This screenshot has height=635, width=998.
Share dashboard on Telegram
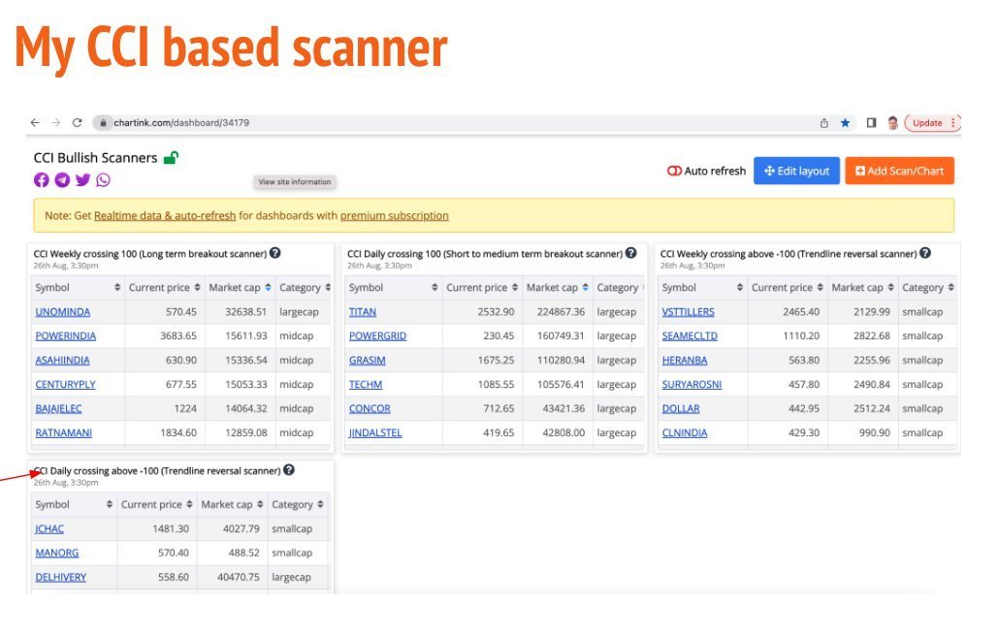62,180
